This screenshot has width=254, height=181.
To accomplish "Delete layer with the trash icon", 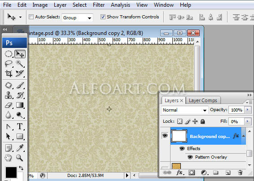I will (240, 172).
